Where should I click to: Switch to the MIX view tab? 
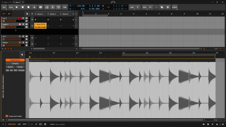(19, 124)
